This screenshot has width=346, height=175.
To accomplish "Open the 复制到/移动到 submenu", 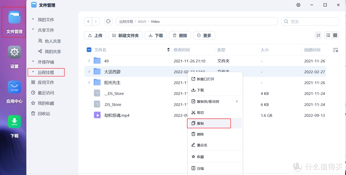I will 215,101.
